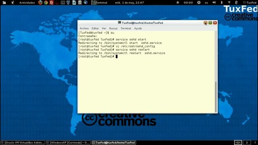Open the Editar menu in terminal

click(95, 28)
